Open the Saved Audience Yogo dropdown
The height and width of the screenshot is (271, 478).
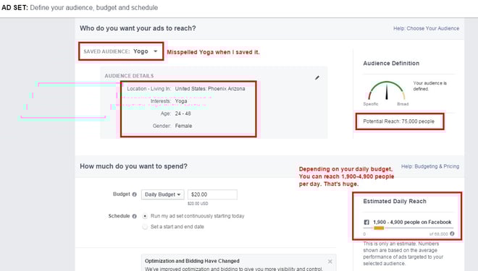(146, 51)
